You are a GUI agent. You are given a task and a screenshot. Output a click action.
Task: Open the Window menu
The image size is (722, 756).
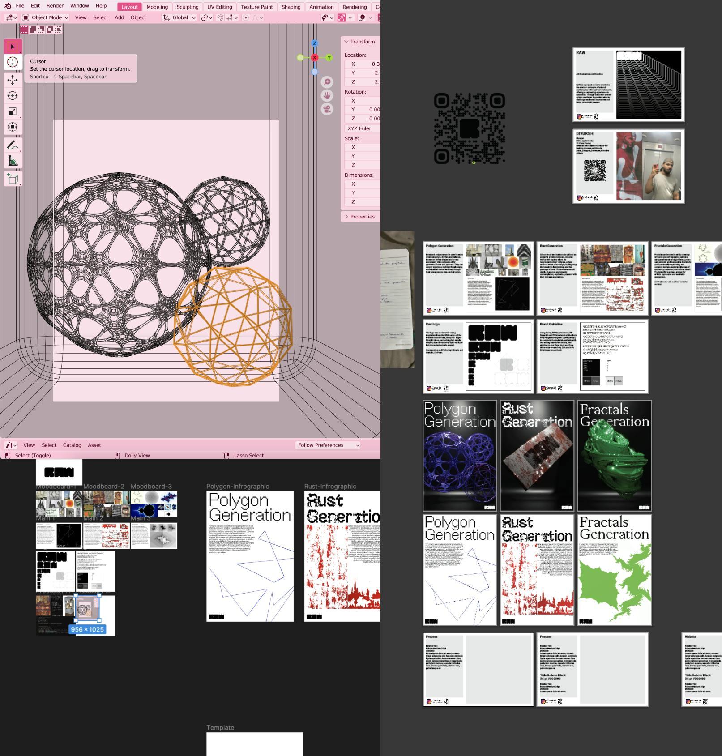click(x=80, y=6)
